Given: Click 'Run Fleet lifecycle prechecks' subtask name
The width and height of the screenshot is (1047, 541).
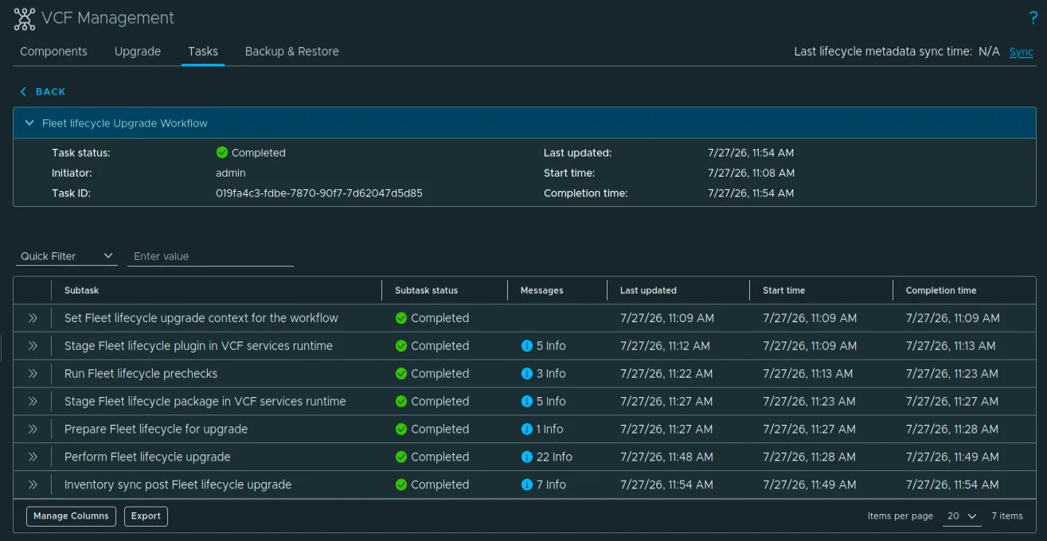Looking at the screenshot, I should click(x=141, y=374).
